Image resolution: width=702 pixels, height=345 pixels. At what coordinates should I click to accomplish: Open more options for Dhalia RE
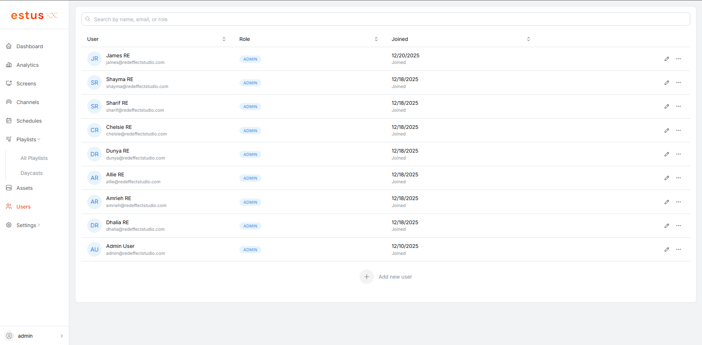pyautogui.click(x=679, y=226)
